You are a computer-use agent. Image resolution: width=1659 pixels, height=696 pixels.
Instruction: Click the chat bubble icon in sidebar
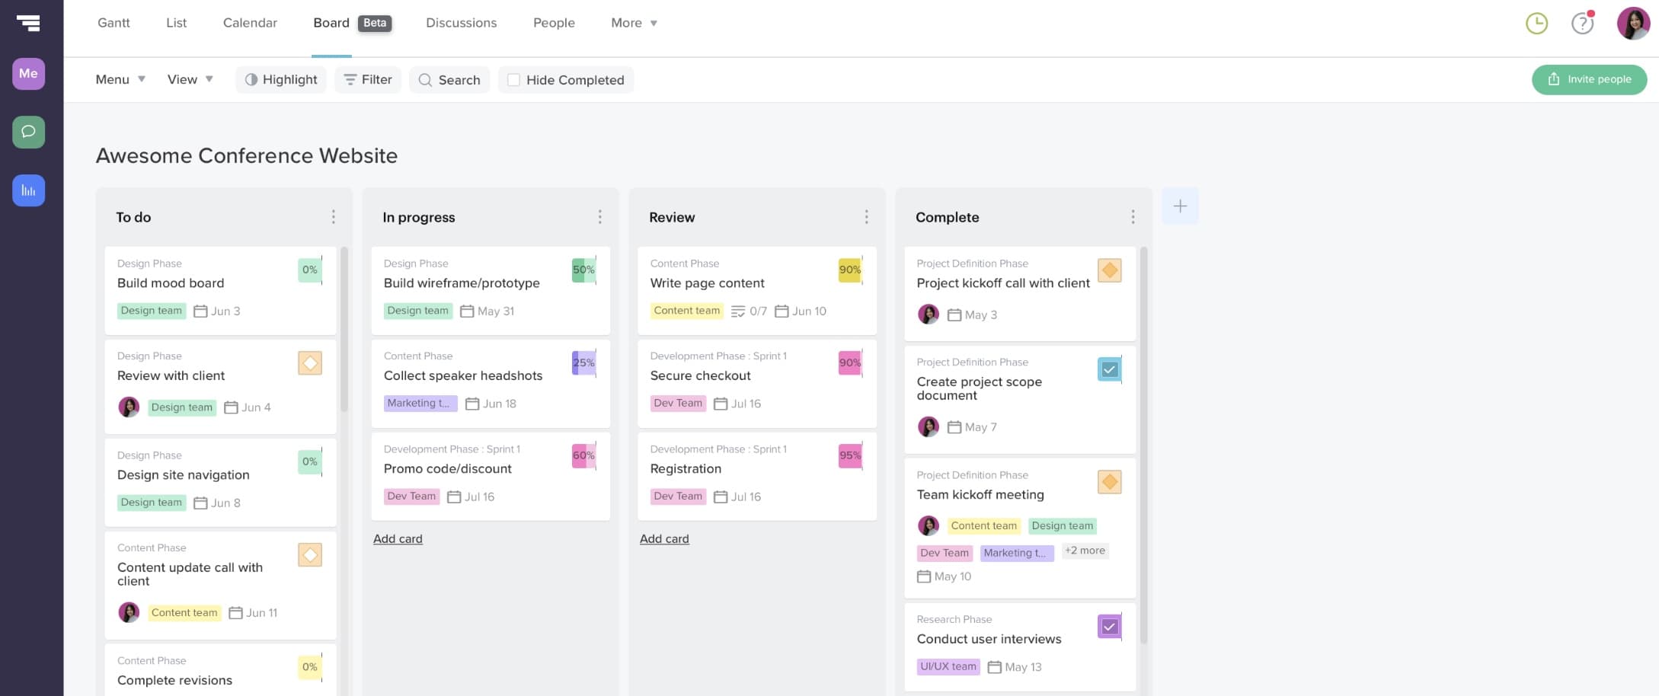click(28, 132)
